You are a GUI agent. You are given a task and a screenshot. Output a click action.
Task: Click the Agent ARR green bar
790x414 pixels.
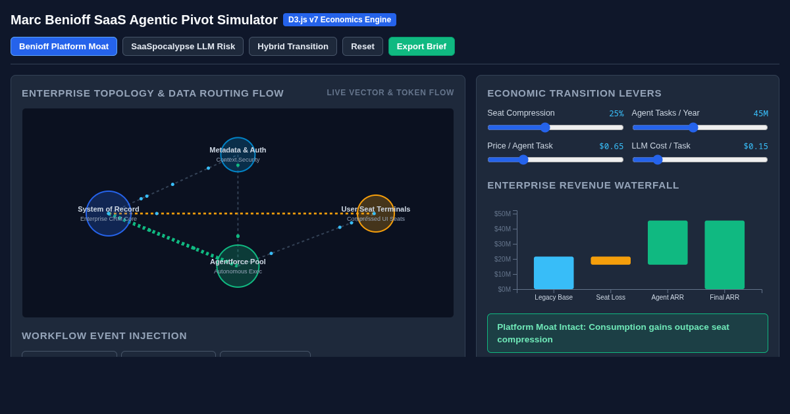coord(668,242)
